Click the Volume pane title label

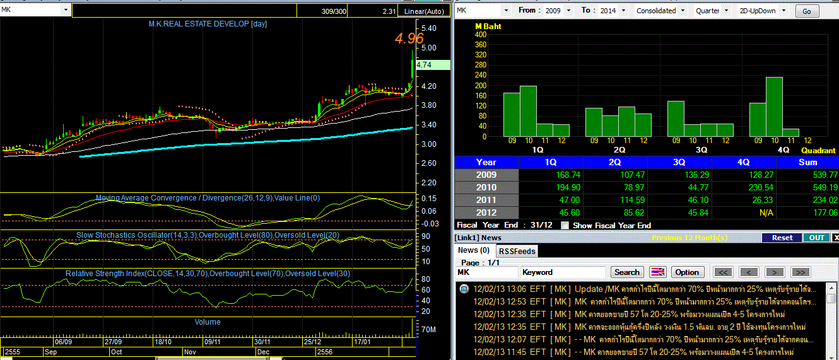pos(208,322)
